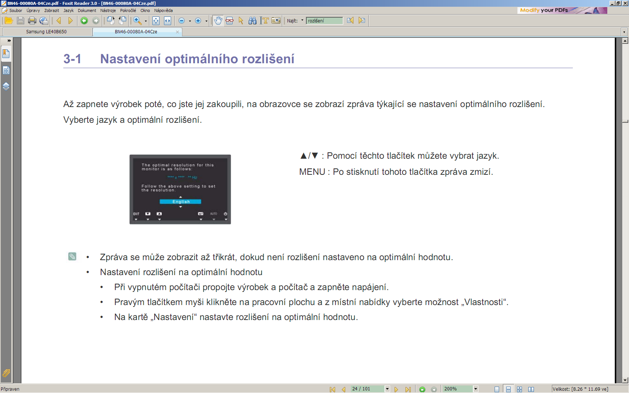The height and width of the screenshot is (393, 629).
Task: Open the Nápověda menu
Action: click(163, 10)
